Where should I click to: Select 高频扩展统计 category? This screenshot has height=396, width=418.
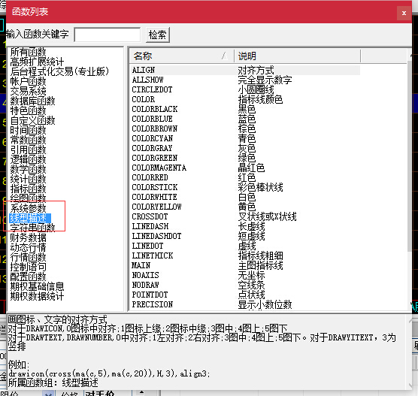(37, 62)
